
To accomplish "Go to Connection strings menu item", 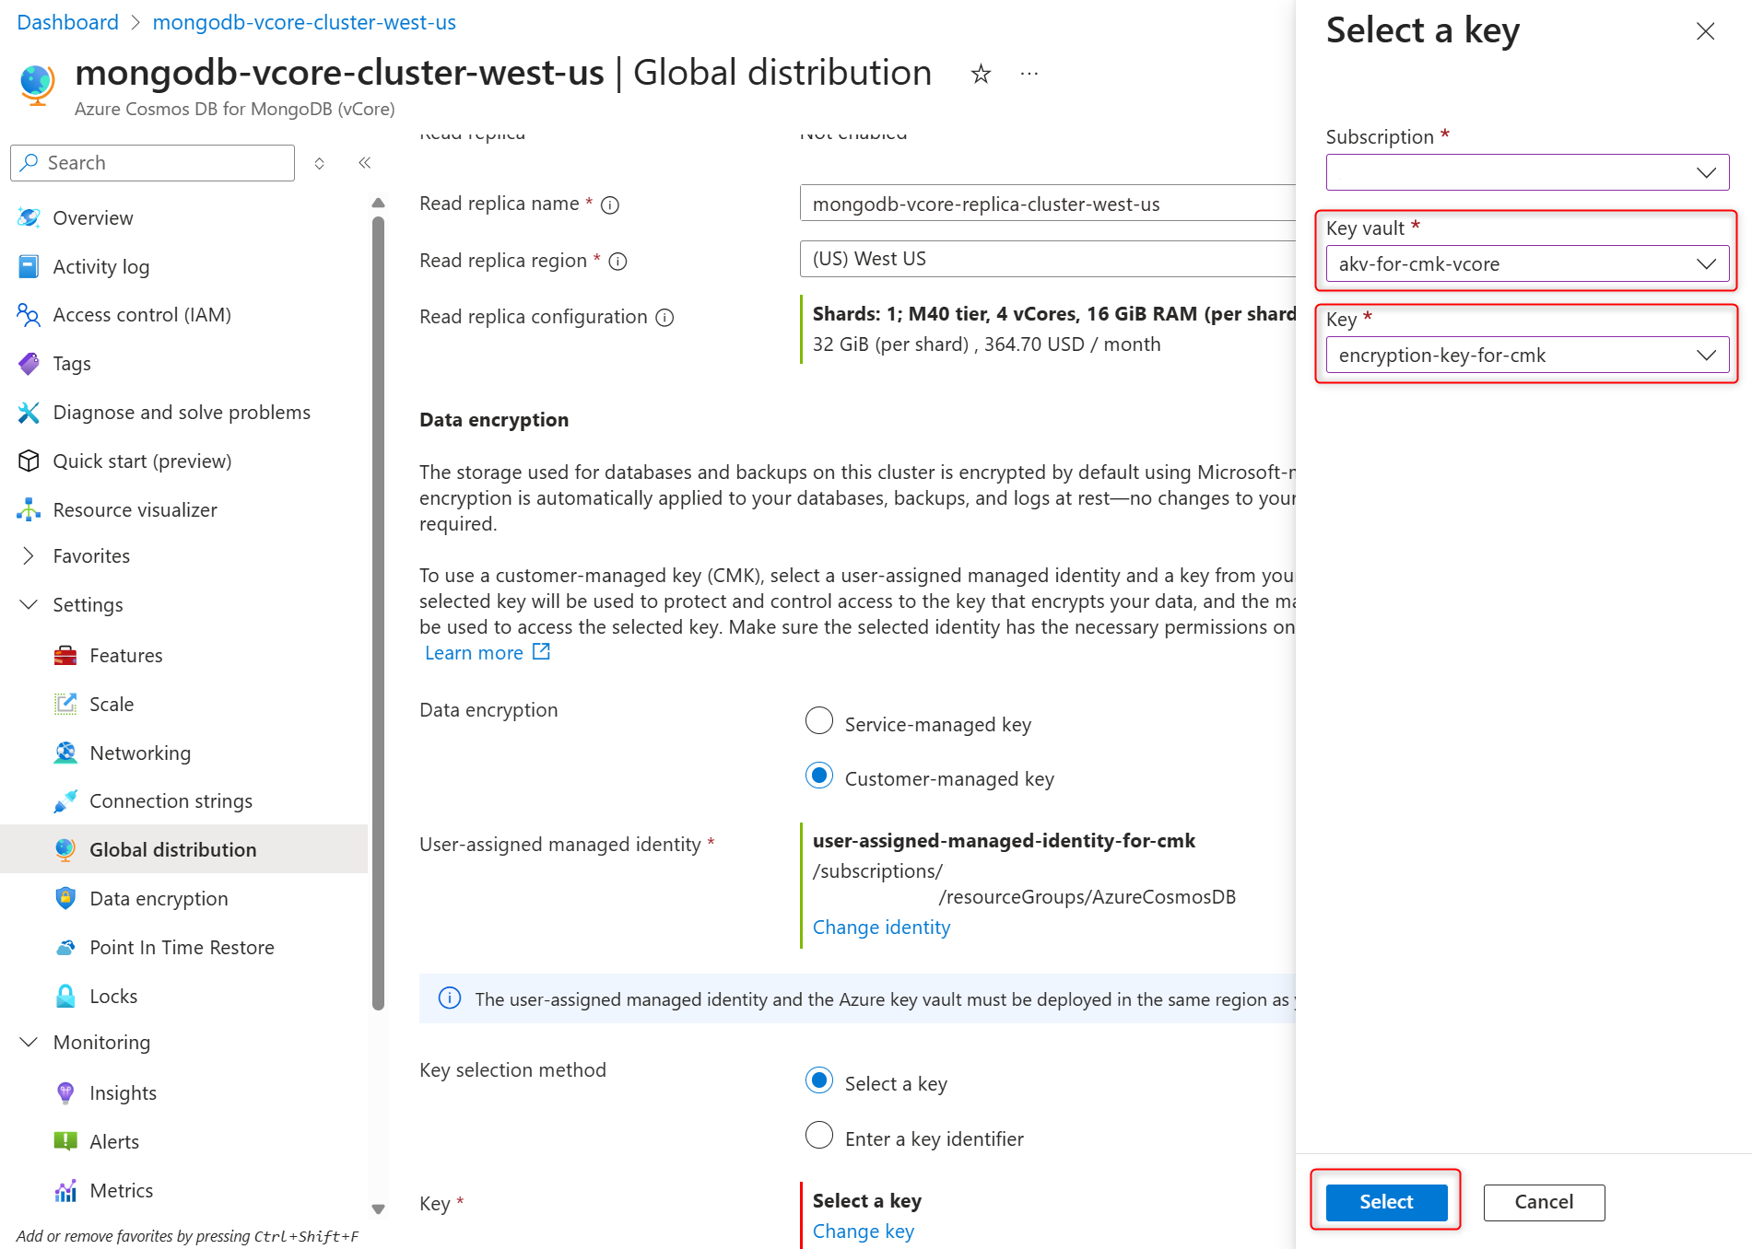I will [170, 800].
